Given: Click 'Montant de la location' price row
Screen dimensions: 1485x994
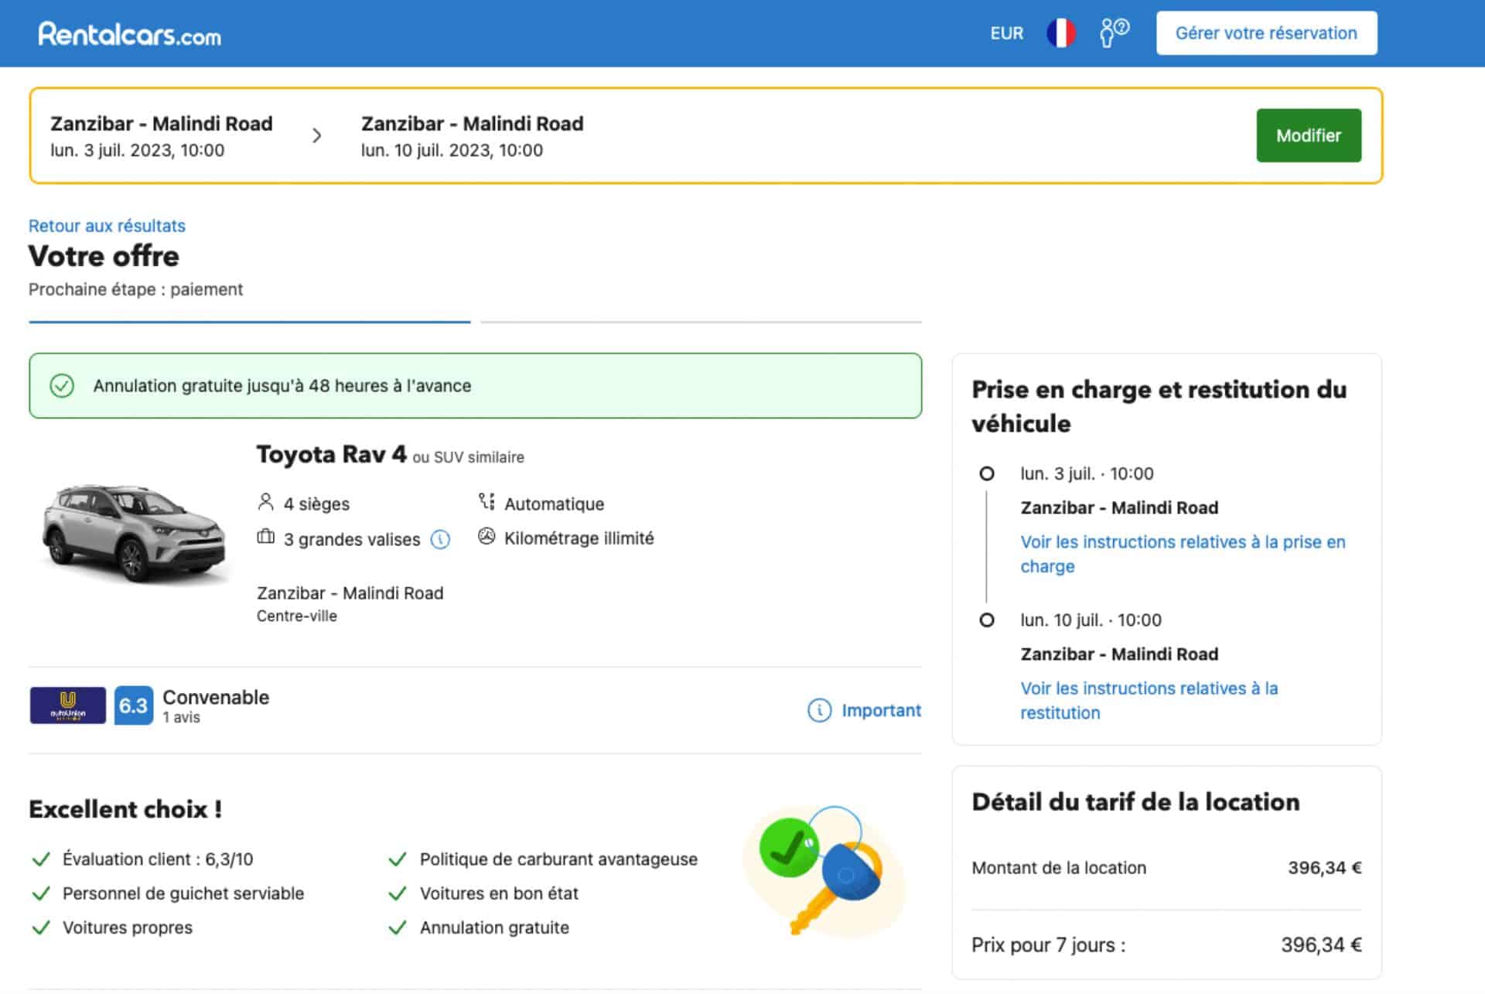Looking at the screenshot, I should click(1166, 868).
